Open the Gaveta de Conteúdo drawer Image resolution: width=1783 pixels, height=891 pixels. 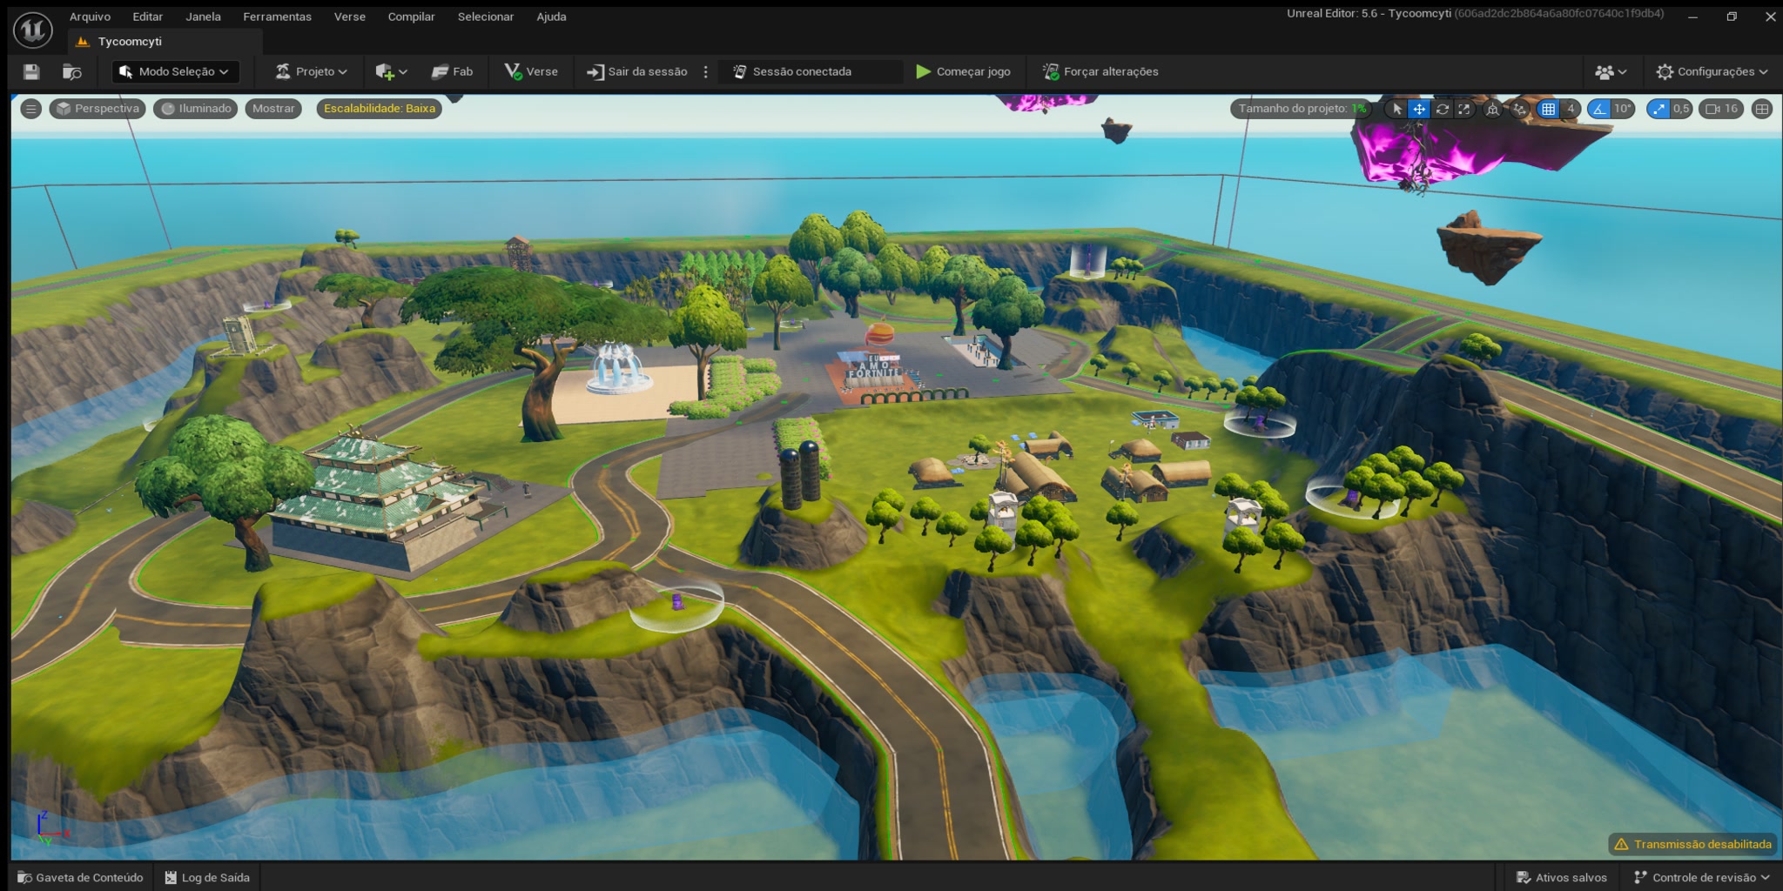(x=80, y=877)
